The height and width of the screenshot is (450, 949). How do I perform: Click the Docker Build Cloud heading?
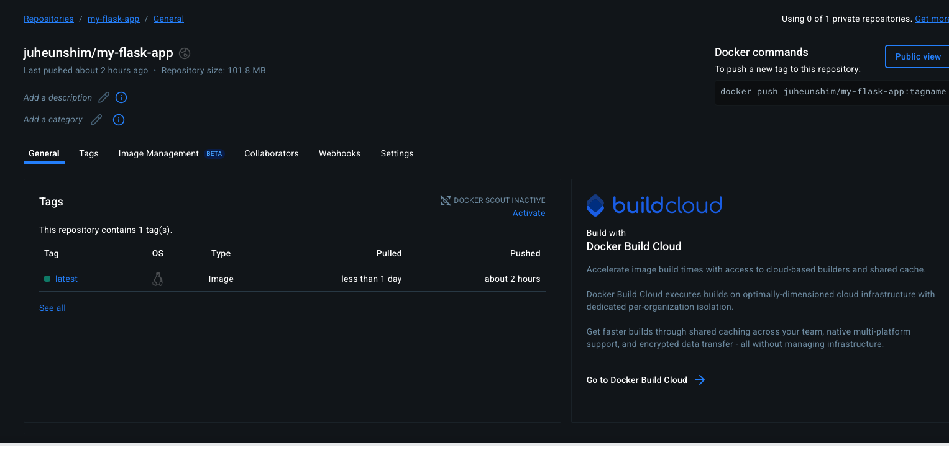click(634, 246)
